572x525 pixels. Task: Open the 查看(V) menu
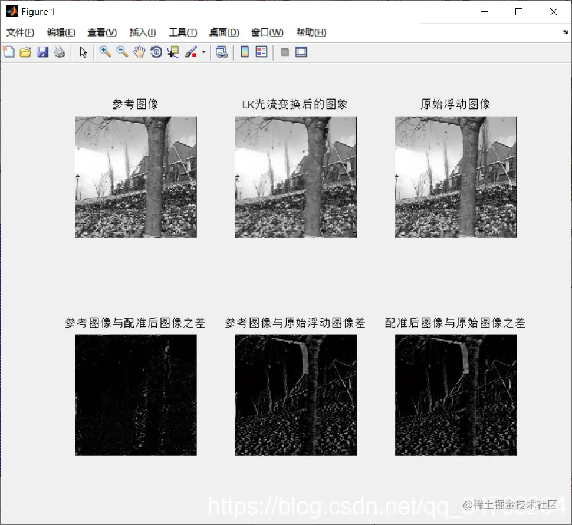point(102,32)
